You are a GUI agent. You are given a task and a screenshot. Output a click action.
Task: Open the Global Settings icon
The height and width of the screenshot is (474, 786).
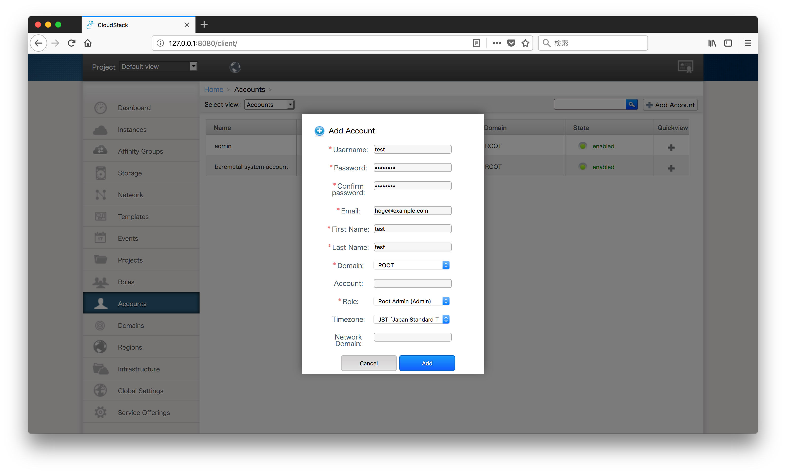coord(100,390)
